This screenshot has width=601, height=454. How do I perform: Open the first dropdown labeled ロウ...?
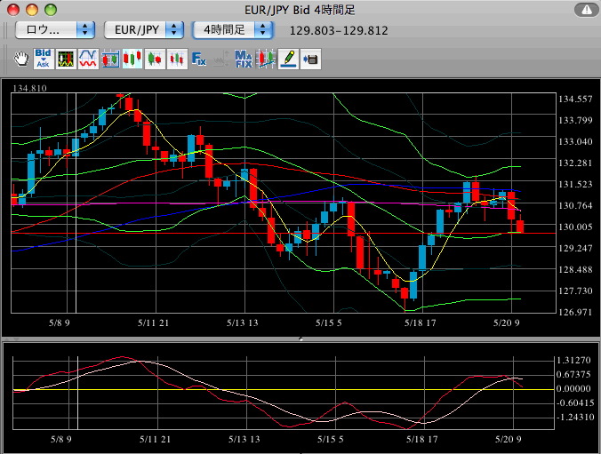pyautogui.click(x=55, y=30)
